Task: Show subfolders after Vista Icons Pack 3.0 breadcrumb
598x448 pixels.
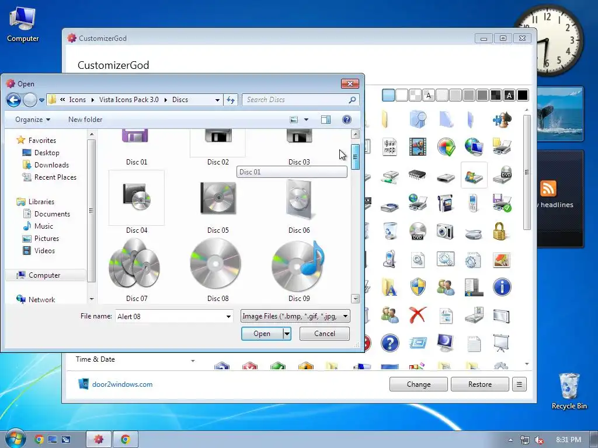Action: pos(165,100)
